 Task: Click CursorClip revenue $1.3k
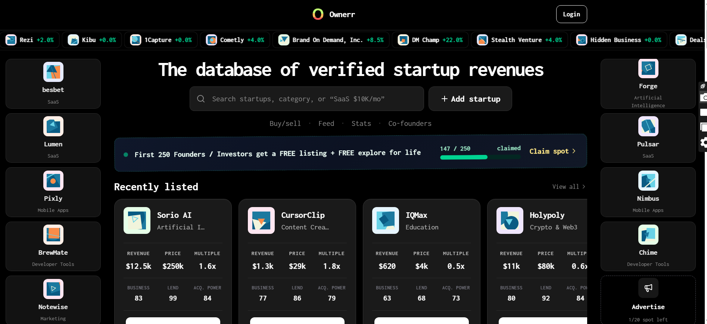[263, 266]
